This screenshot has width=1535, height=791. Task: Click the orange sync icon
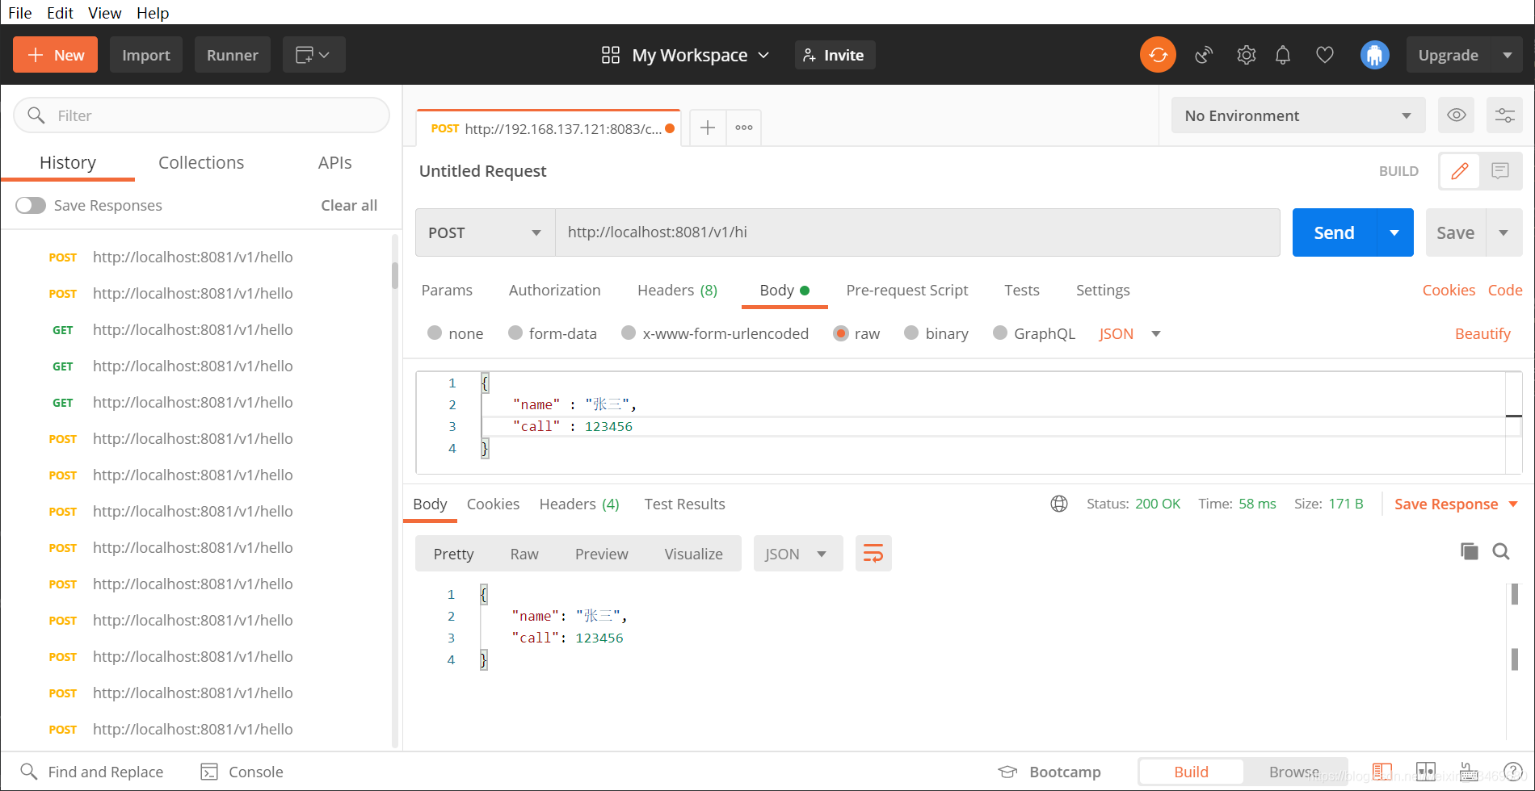(x=1158, y=55)
